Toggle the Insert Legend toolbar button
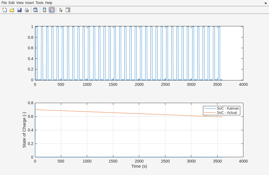This screenshot has height=175, width=269. click(x=52, y=10)
